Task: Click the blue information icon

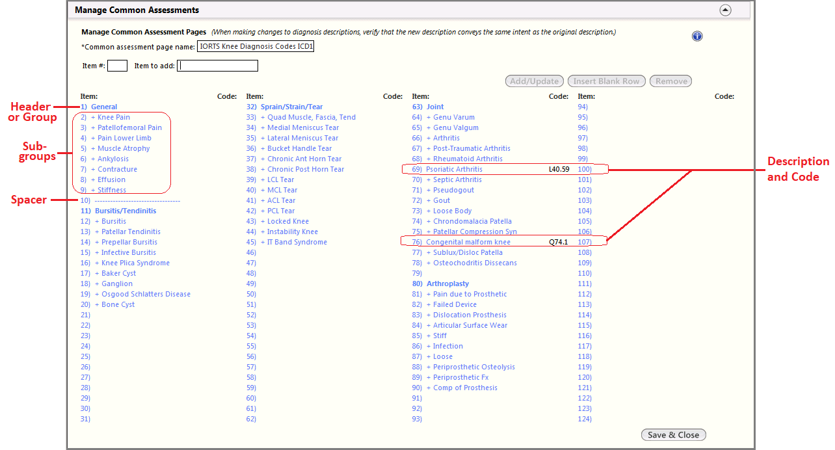Action: tap(697, 36)
